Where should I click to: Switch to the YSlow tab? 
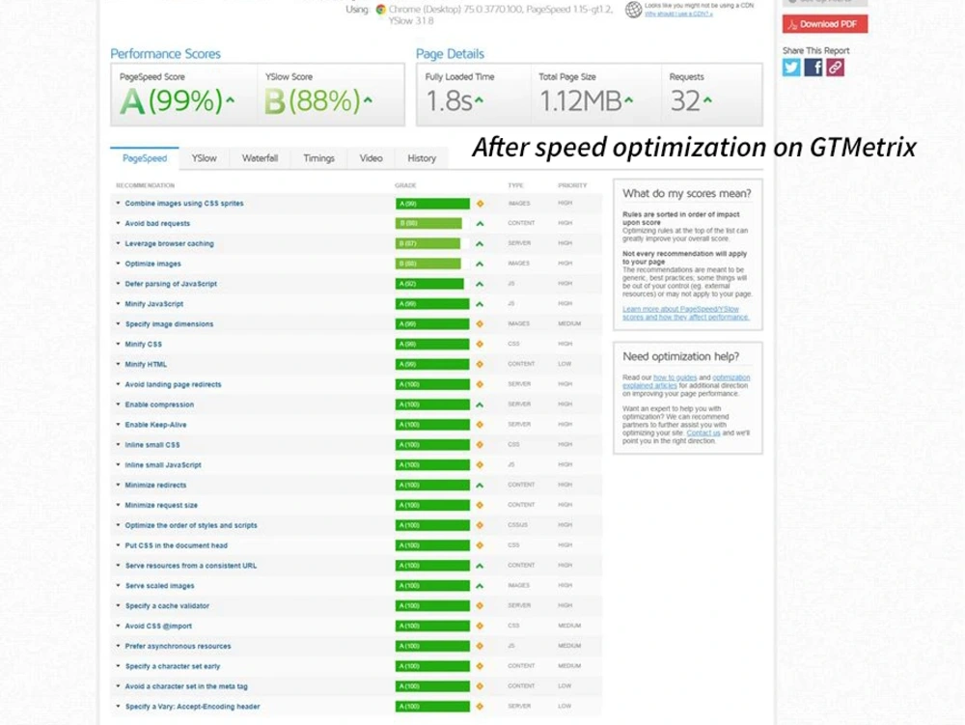click(x=204, y=158)
